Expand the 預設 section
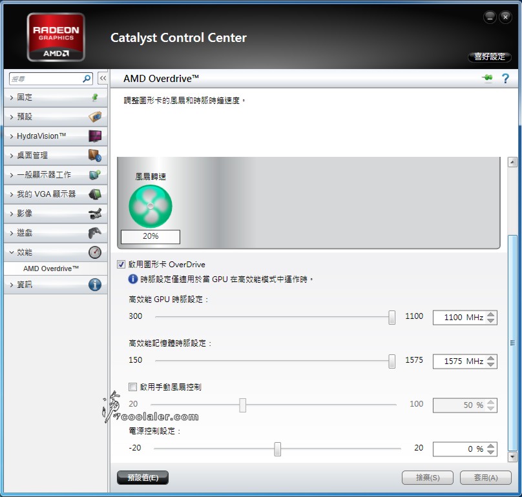 56,117
